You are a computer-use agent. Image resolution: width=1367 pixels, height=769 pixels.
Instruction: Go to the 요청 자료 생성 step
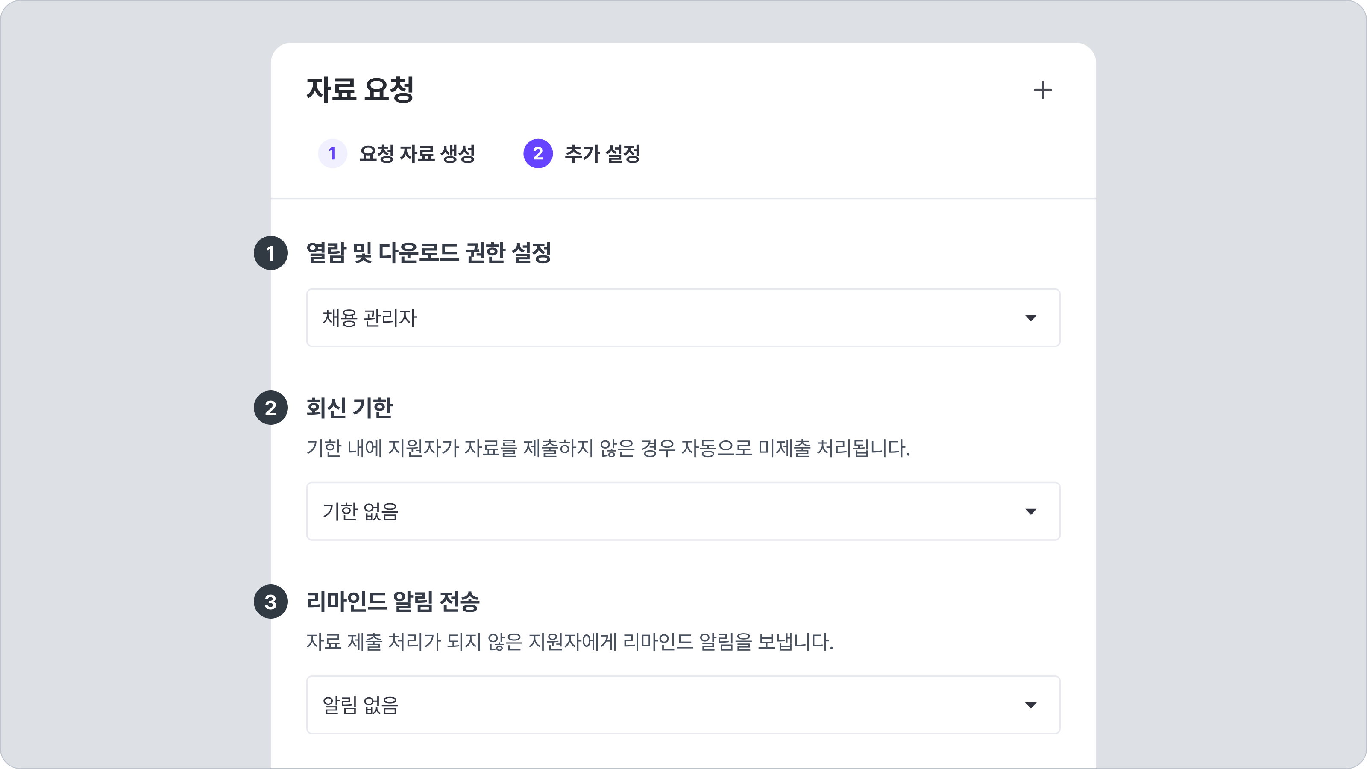[417, 154]
